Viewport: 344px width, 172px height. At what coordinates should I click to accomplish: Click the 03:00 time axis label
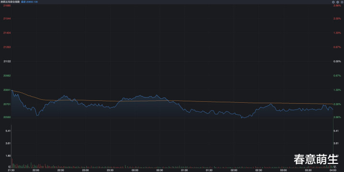(284, 170)
